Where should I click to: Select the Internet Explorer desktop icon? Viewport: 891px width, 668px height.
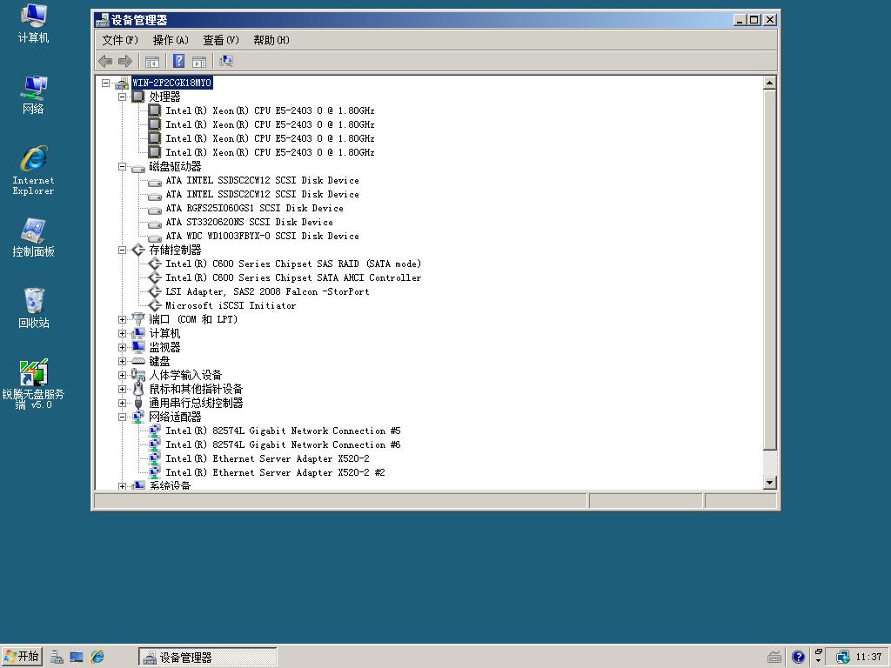click(34, 170)
